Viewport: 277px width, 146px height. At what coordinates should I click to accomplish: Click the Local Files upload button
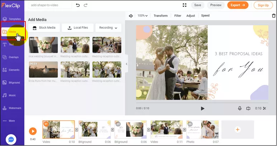77,28
